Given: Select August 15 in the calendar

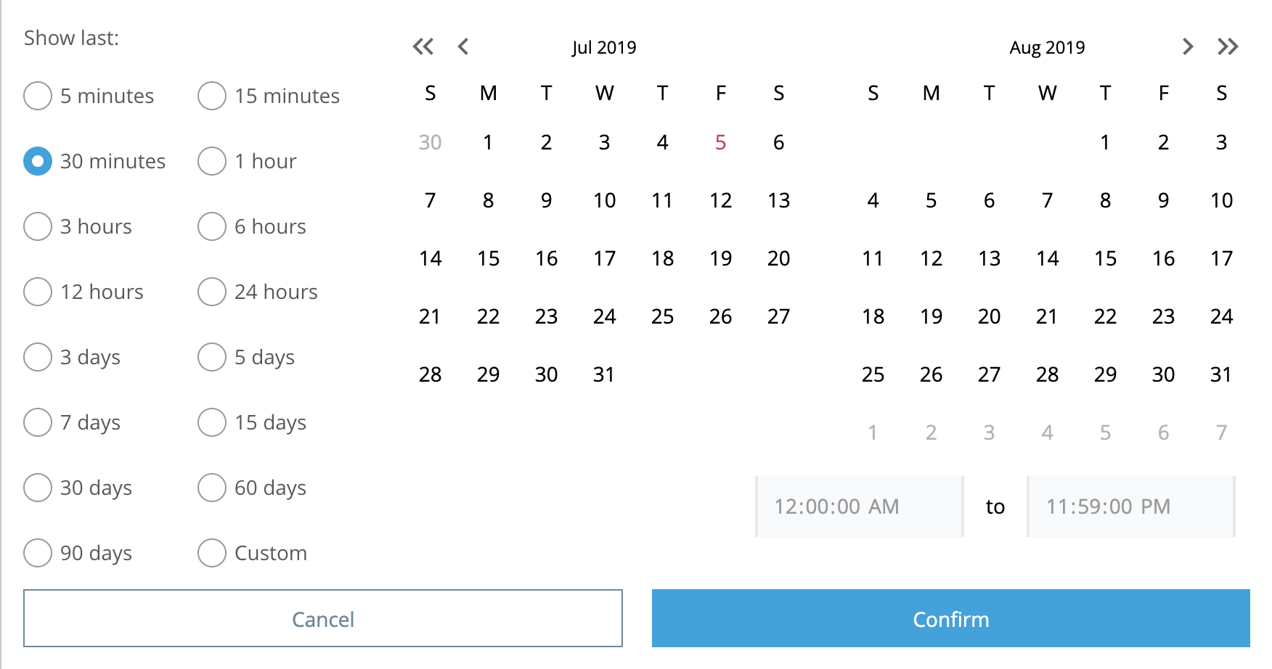Looking at the screenshot, I should click(1105, 258).
